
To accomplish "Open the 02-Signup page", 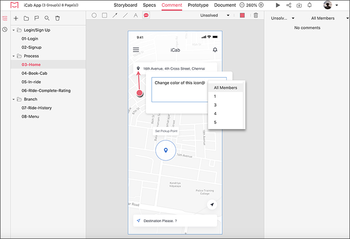I will click(x=31, y=48).
